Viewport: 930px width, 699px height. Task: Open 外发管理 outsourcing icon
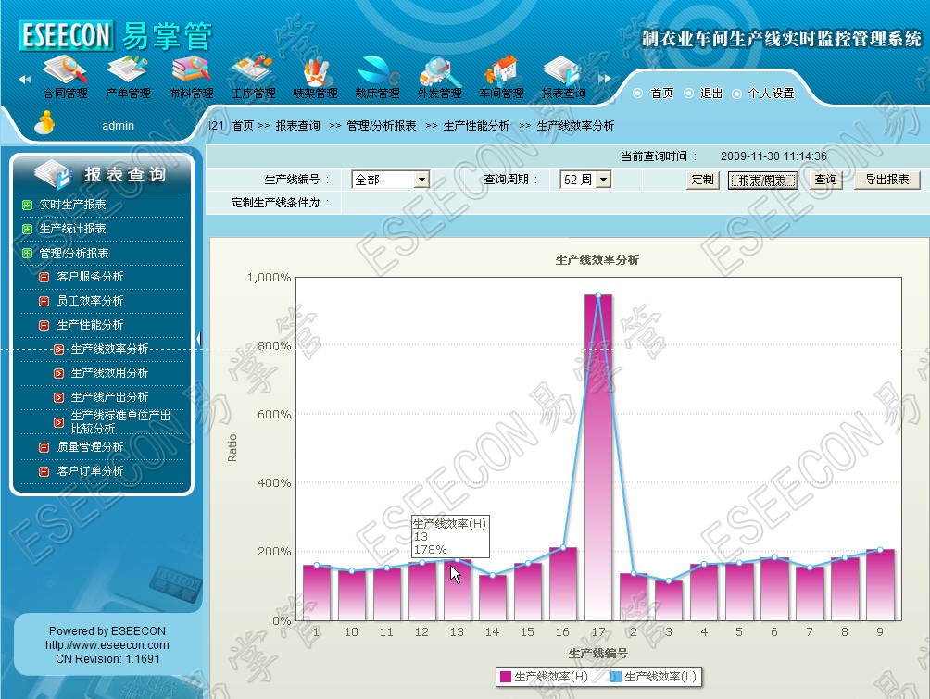point(439,73)
